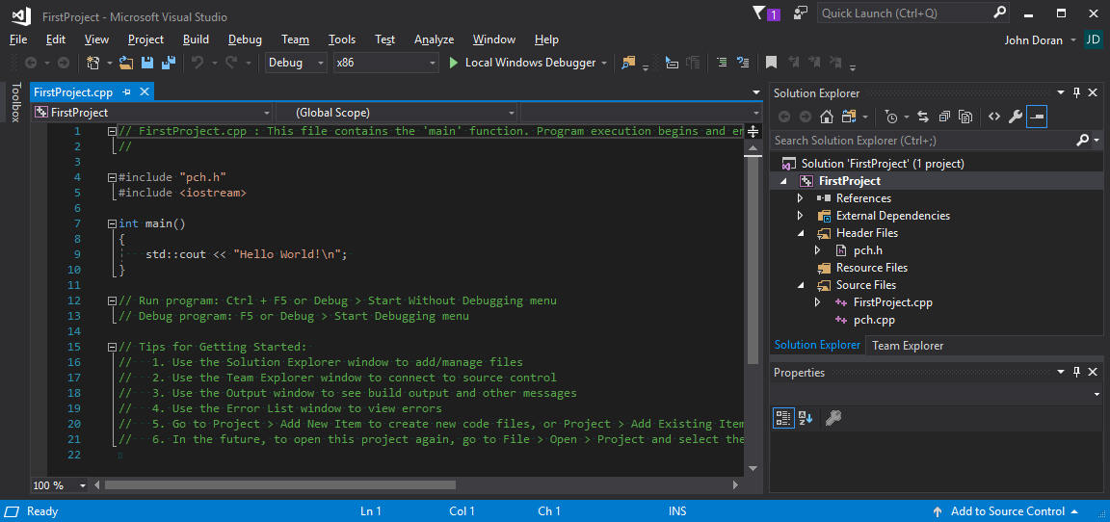Pin the FirstProject.cpp tab

pos(127,91)
